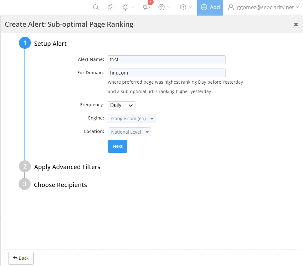
Task: Click the Next button
Action: (x=117, y=146)
